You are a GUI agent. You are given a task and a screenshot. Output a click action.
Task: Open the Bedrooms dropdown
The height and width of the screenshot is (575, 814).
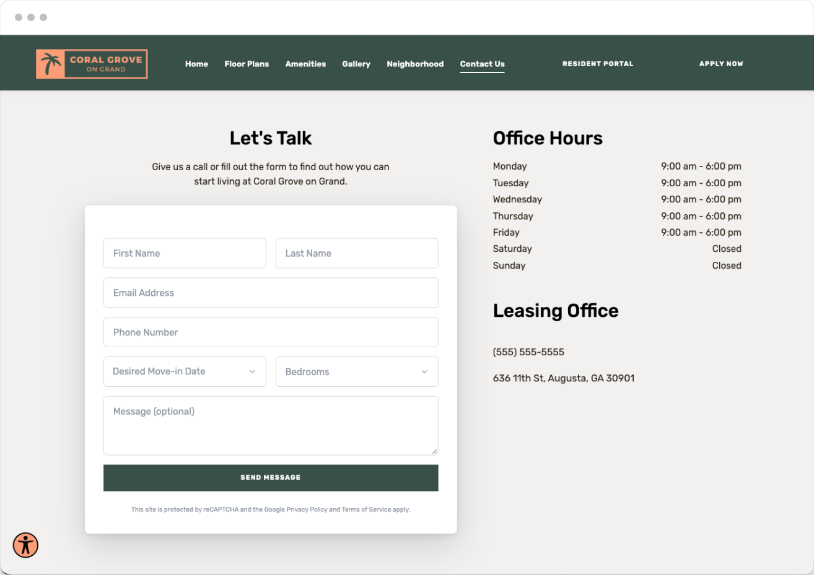click(x=357, y=371)
